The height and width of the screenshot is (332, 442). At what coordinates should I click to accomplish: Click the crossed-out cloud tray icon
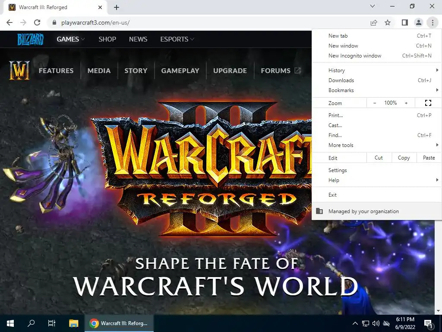386,323
